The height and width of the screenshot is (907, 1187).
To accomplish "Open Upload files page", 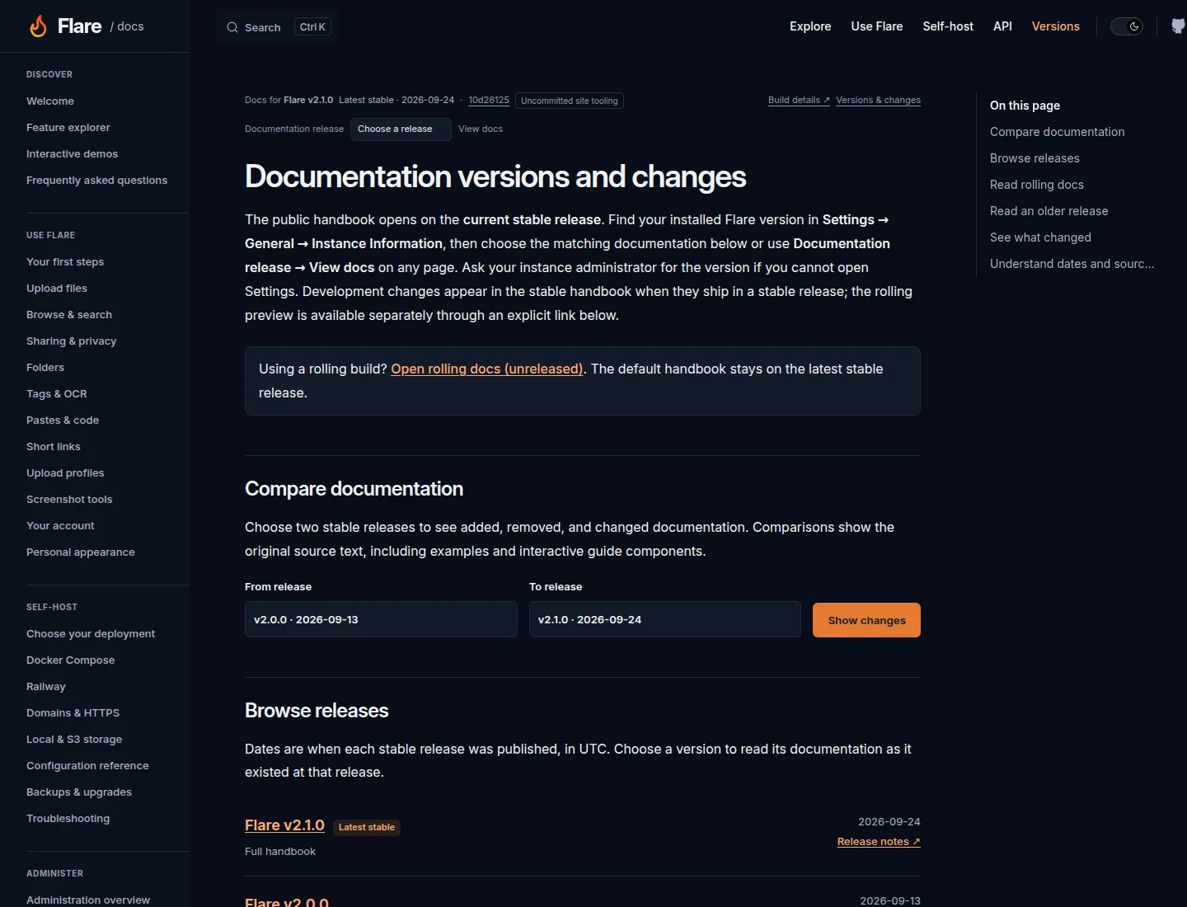I will click(57, 289).
